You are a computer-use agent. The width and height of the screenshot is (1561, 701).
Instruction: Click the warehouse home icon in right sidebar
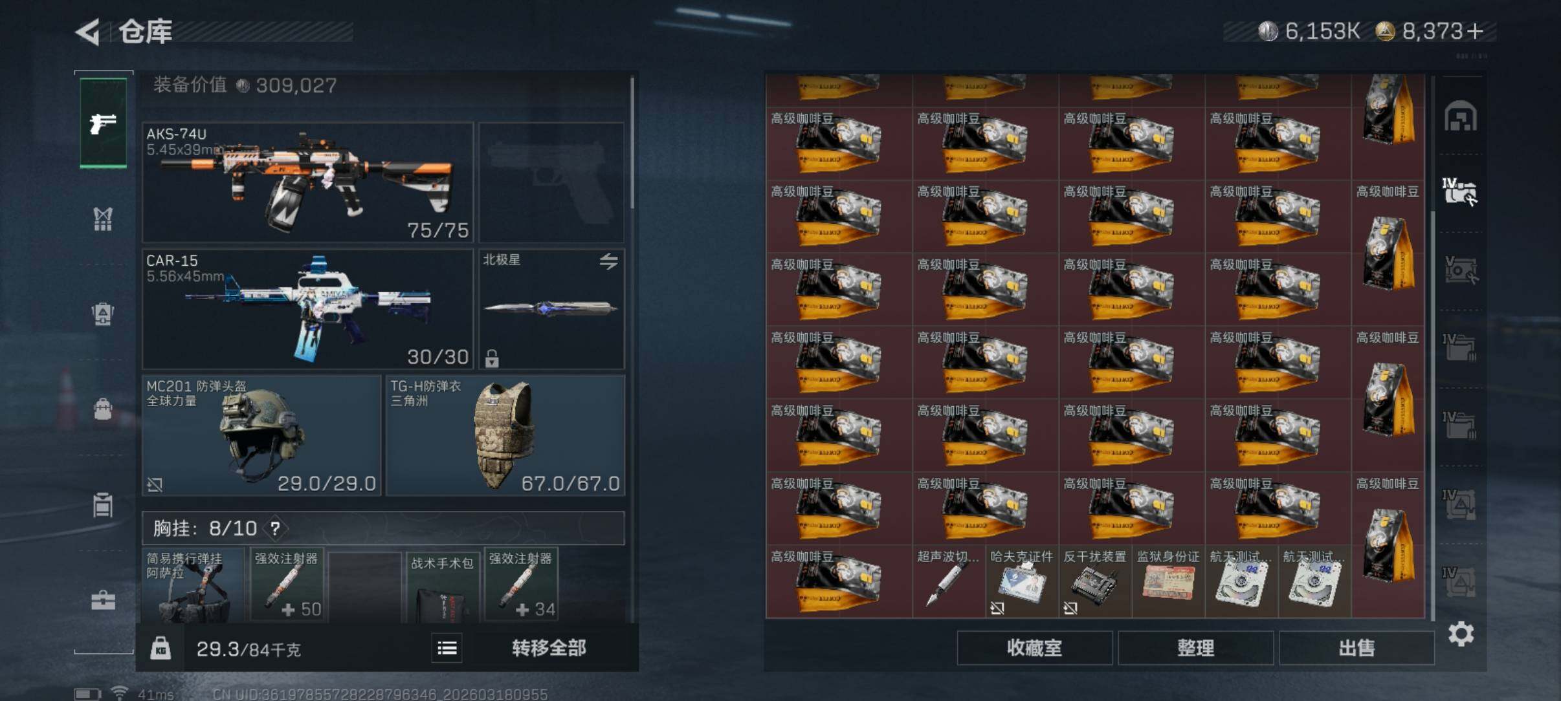click(x=1461, y=116)
